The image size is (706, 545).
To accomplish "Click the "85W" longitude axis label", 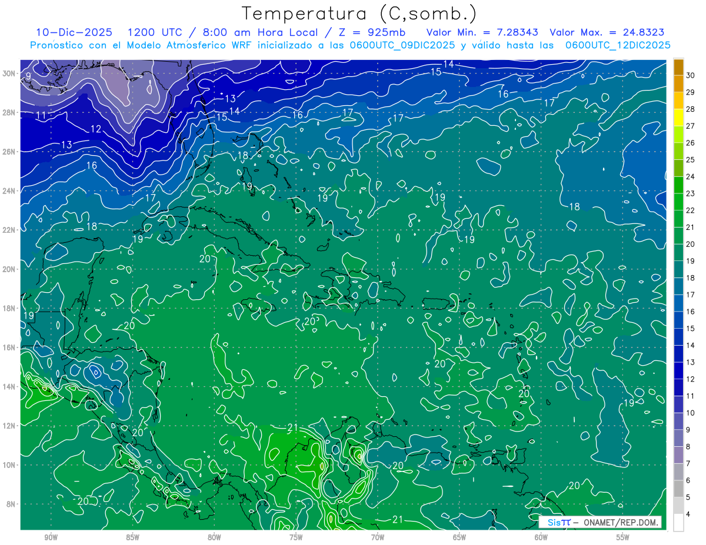I will 132,537.
